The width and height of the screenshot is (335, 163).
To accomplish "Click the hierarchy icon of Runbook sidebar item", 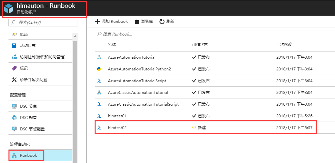I will 14,156.
